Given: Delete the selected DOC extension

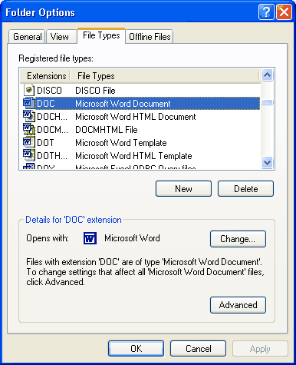Looking at the screenshot, I should click(245, 189).
